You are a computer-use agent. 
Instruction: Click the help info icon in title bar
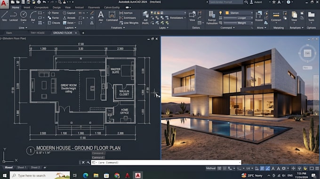click(x=288, y=2)
